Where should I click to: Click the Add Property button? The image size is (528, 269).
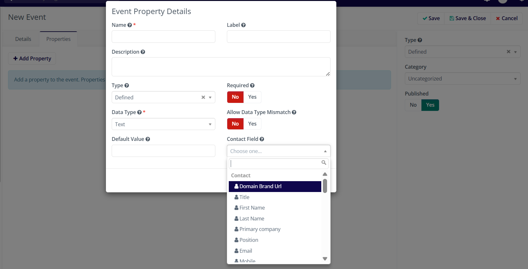[x=32, y=59]
